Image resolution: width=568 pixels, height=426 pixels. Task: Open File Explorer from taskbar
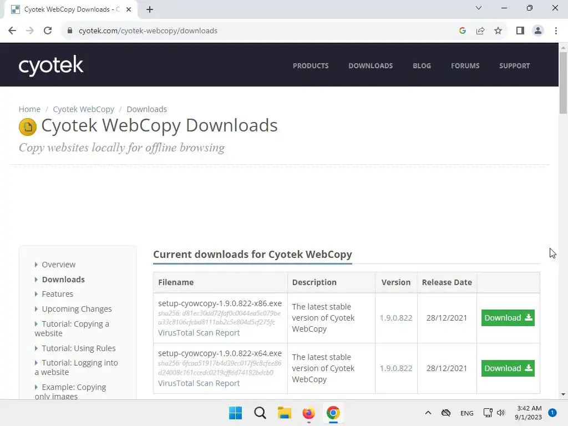(285, 413)
